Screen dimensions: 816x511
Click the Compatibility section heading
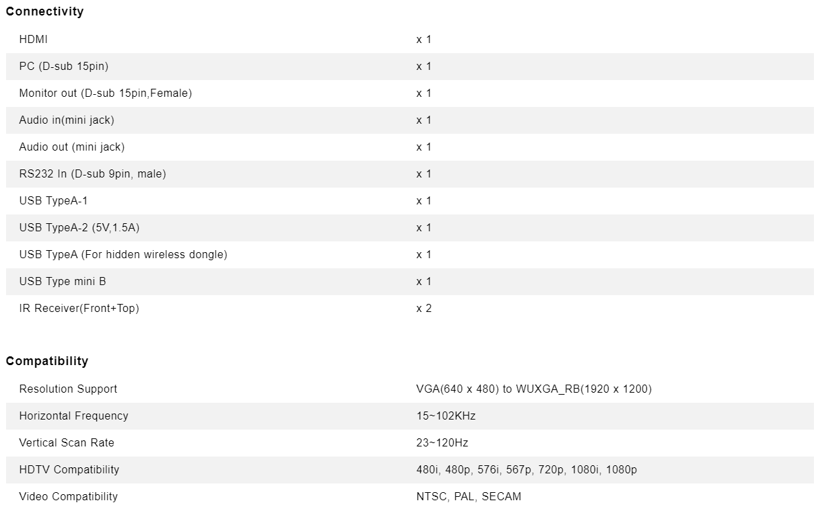[47, 361]
